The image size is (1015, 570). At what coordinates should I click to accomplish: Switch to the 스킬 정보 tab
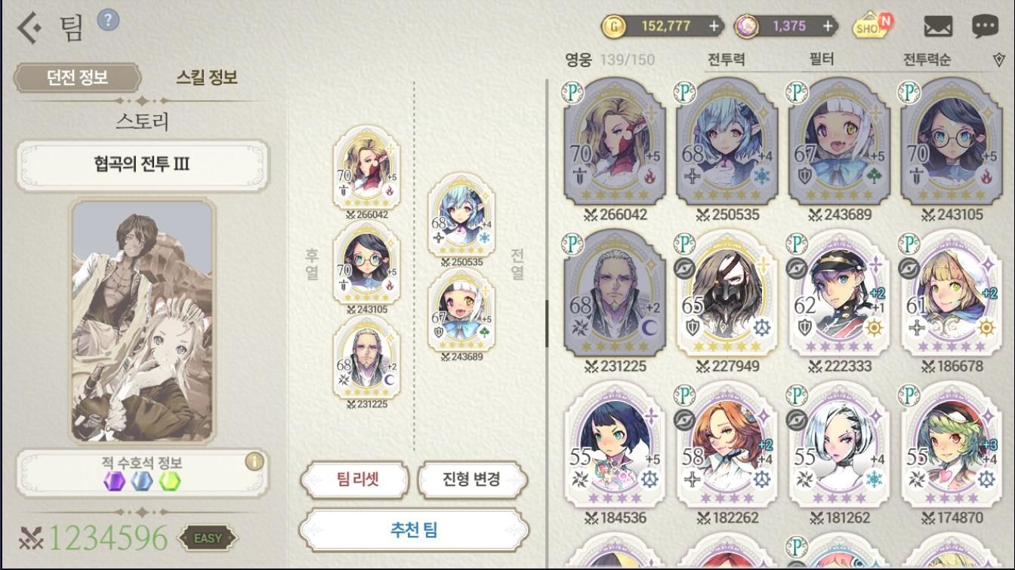[x=207, y=77]
